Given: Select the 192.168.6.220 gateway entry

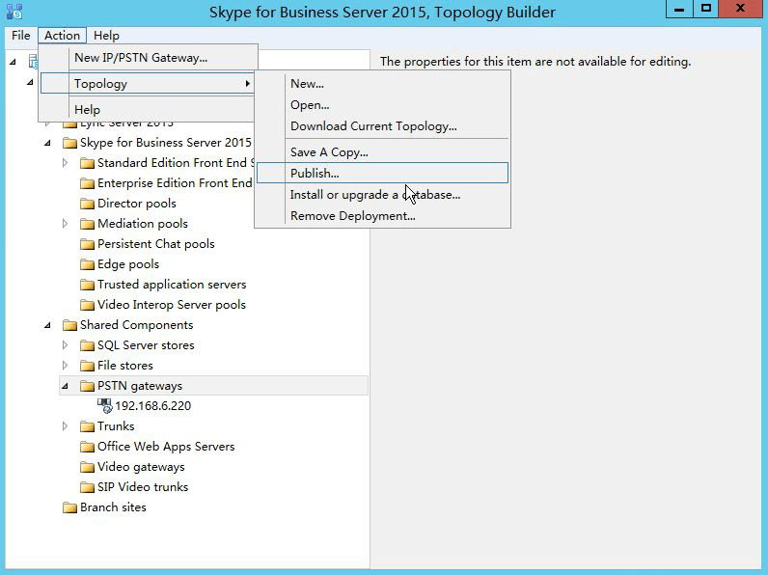Looking at the screenshot, I should click(152, 406).
